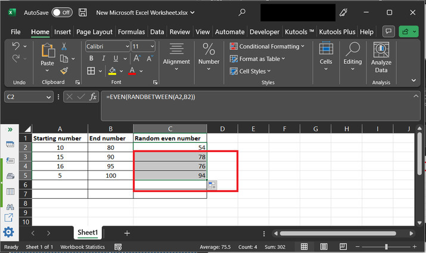The image size is (426, 253).
Task: Toggle Bold formatting
Action: [91, 58]
